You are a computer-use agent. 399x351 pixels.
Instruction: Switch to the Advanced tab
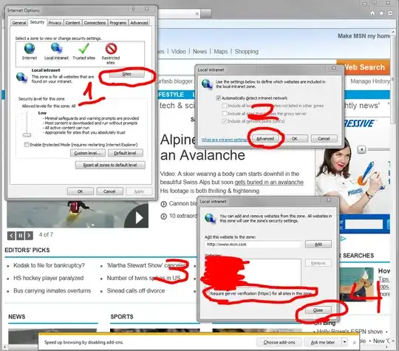coord(139,23)
